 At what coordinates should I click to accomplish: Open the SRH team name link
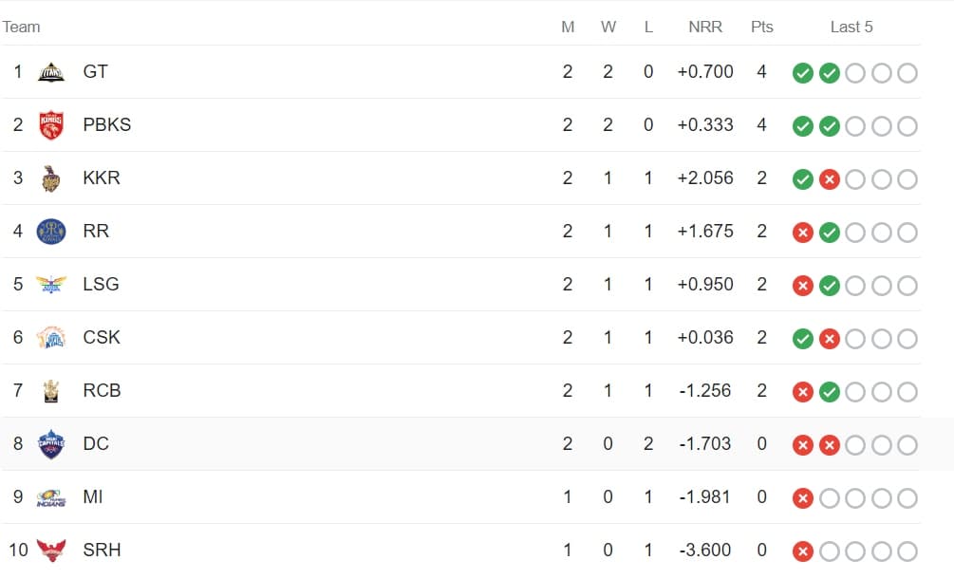pyautogui.click(x=103, y=551)
